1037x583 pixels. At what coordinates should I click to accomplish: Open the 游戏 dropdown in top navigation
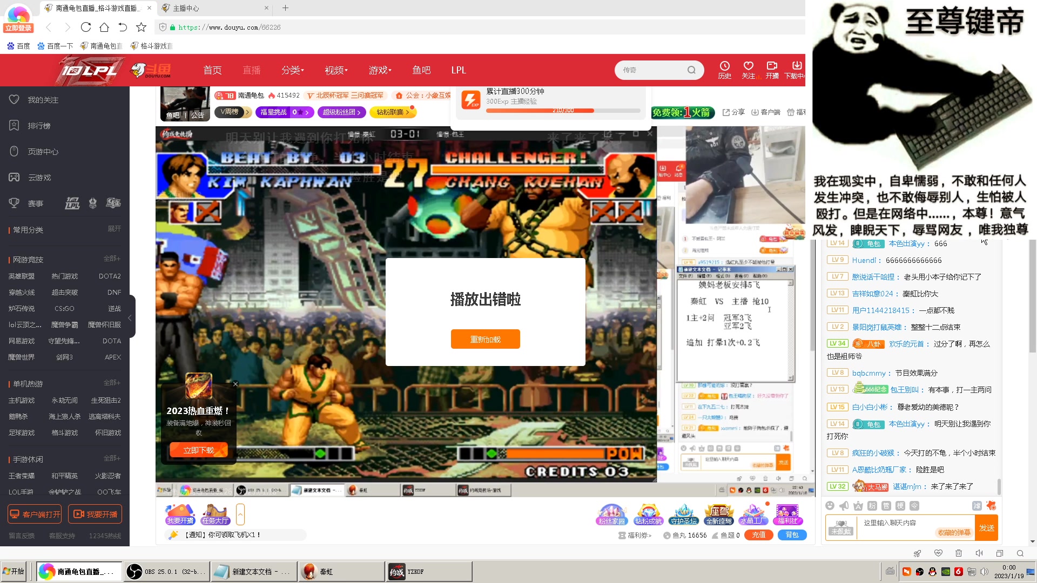click(380, 70)
